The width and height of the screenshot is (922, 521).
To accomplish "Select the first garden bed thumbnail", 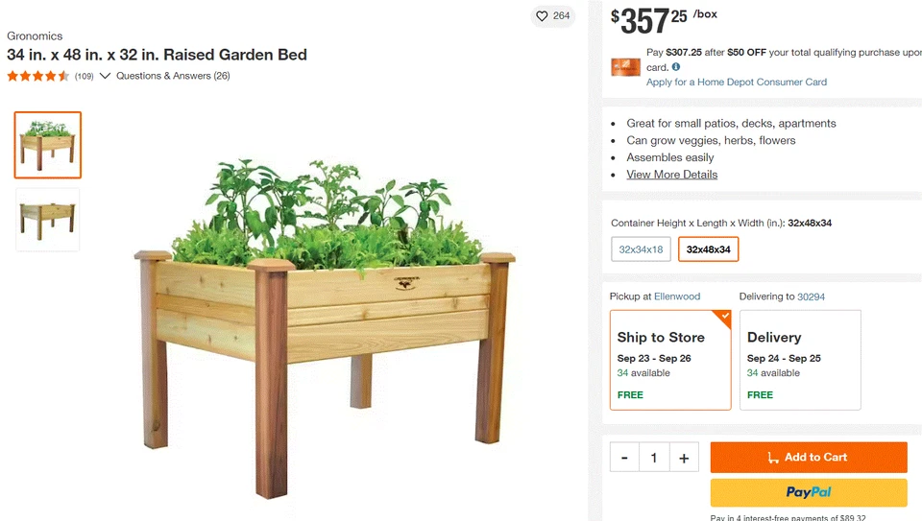I will (48, 145).
